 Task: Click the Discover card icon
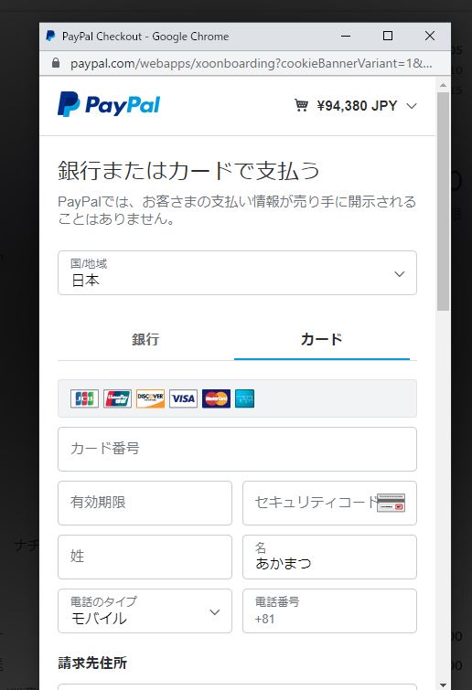tap(150, 398)
